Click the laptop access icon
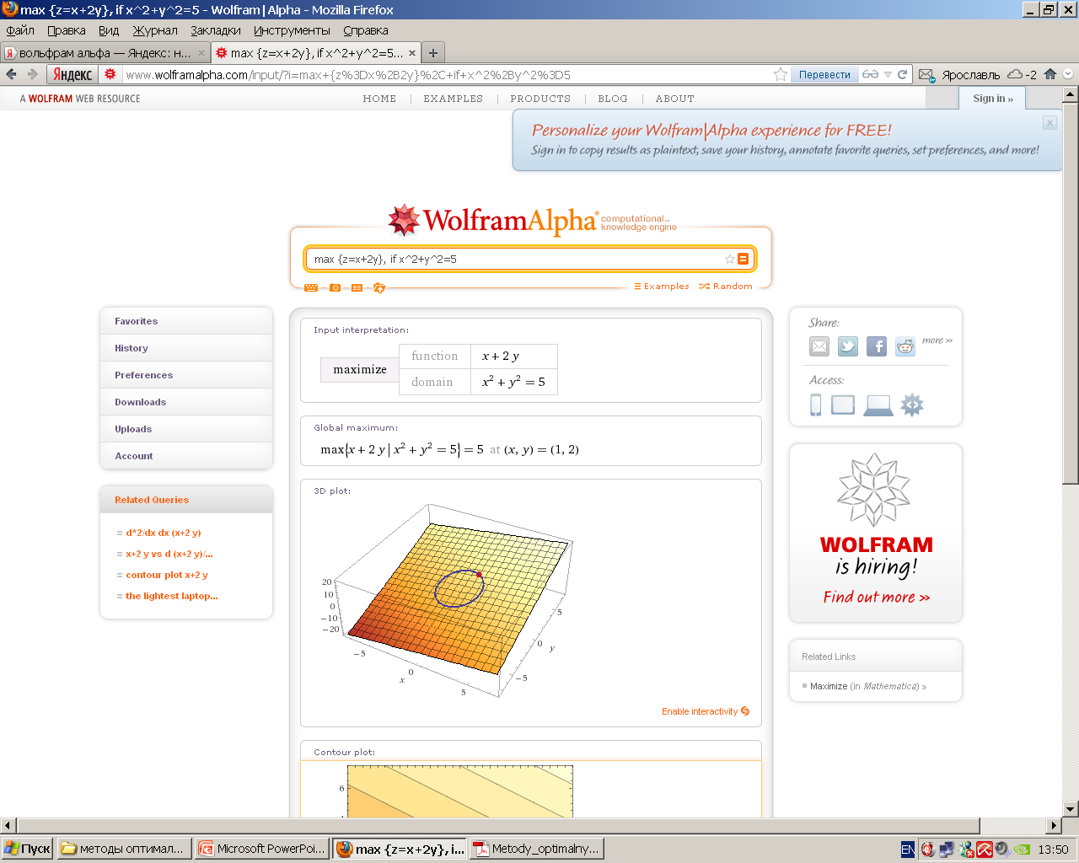The image size is (1079, 863). click(878, 405)
